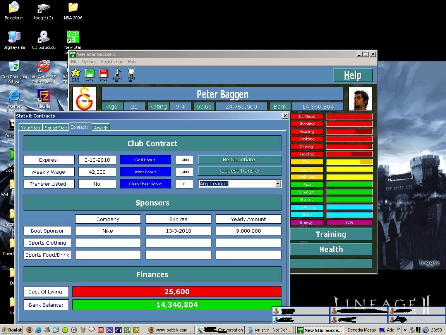Image resolution: width=446 pixels, height=335 pixels.
Task: Click the 8-10-2010 contract expiry value
Action: point(97,160)
